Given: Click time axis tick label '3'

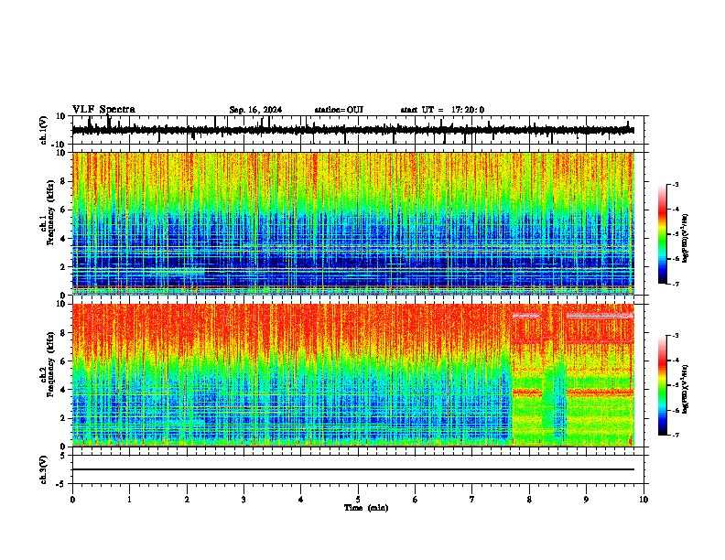Looking at the screenshot, I should tap(243, 500).
